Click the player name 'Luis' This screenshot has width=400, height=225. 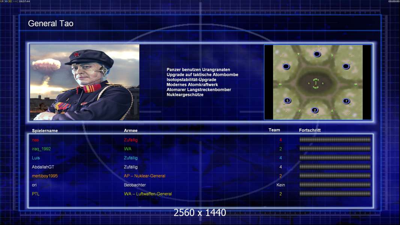pyautogui.click(x=36, y=158)
